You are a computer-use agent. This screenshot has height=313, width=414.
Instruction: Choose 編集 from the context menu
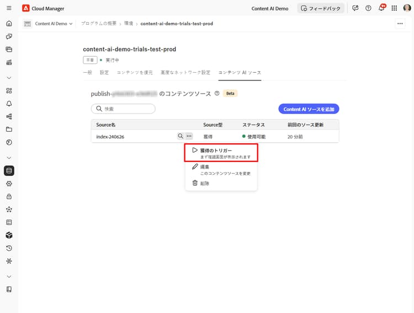221,170
